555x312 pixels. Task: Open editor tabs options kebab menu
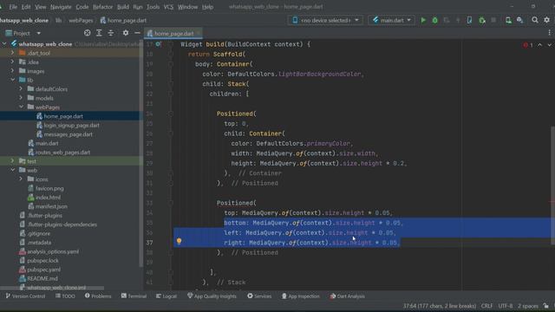point(549,33)
